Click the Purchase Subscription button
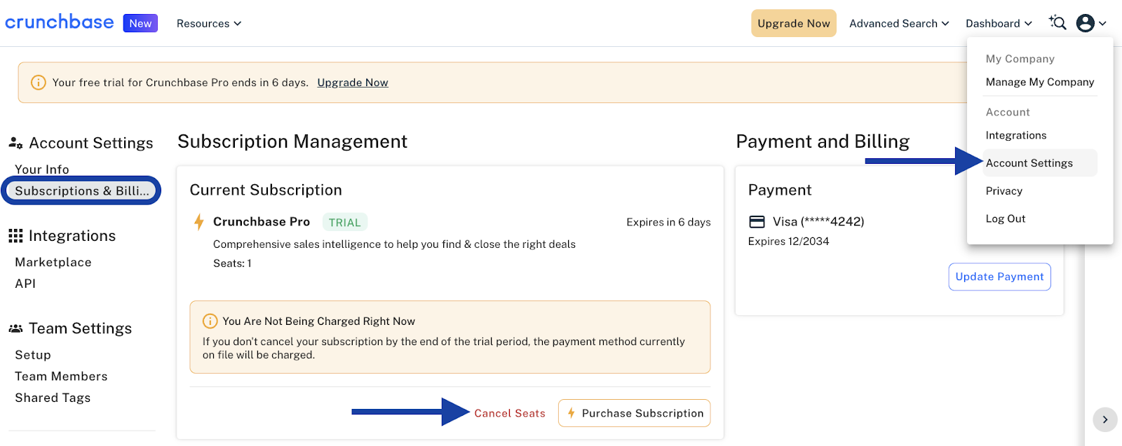Image resolution: width=1122 pixels, height=446 pixels. (635, 413)
